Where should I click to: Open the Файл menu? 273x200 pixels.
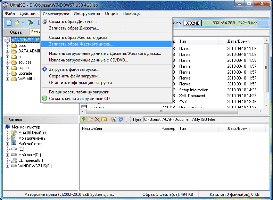pos(10,14)
